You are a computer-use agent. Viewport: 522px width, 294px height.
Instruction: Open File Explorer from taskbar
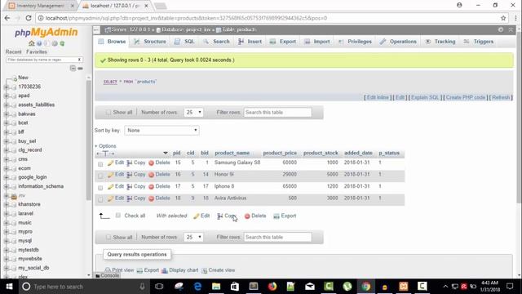(x=216, y=287)
